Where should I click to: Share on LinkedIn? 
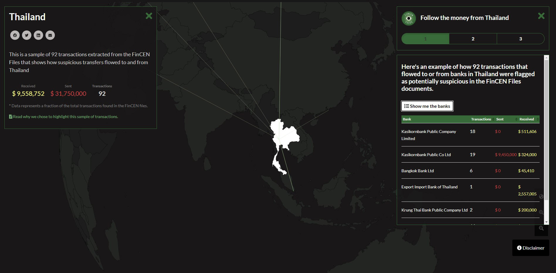click(38, 35)
